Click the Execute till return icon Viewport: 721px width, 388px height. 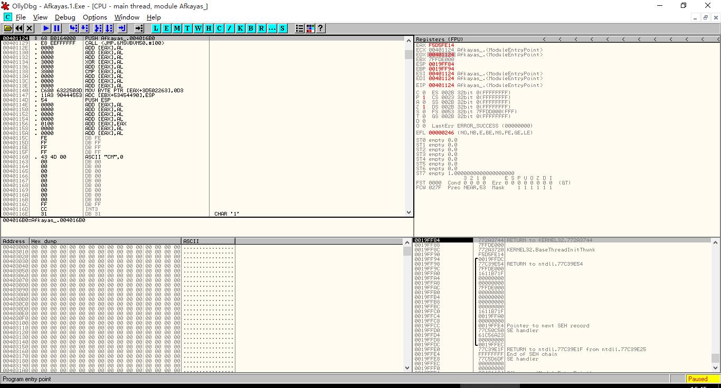pos(122,28)
